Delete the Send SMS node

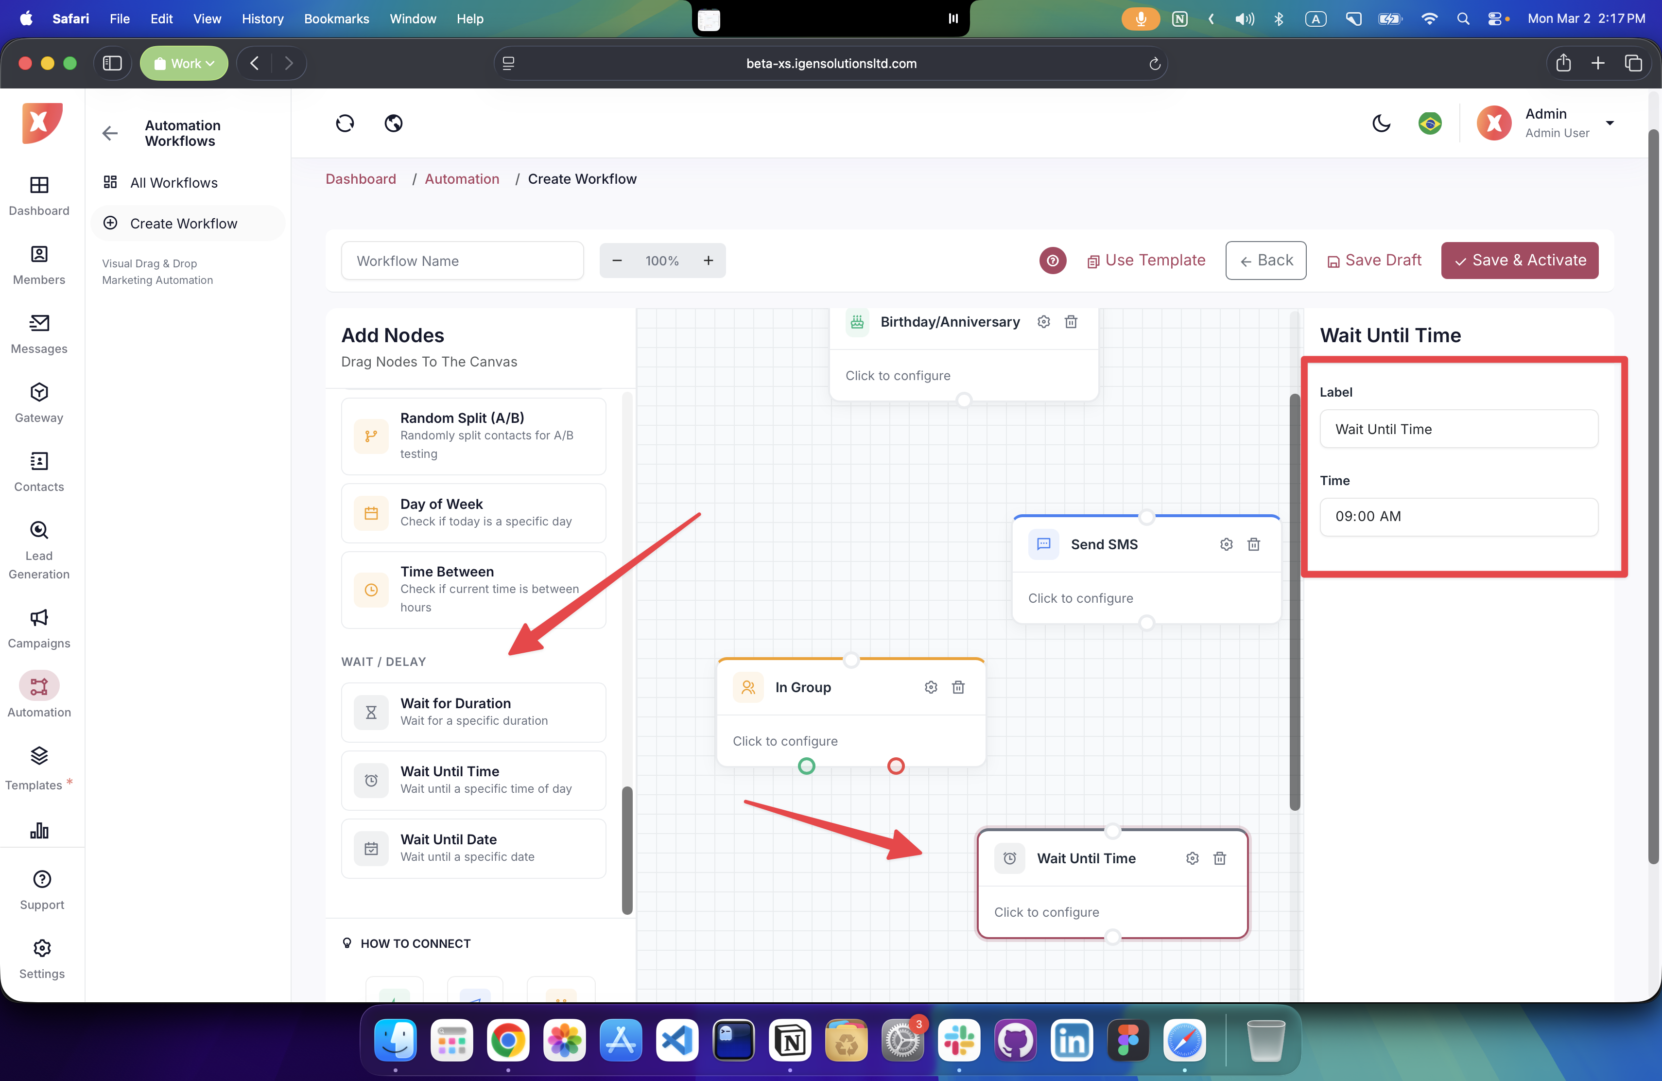click(1253, 544)
